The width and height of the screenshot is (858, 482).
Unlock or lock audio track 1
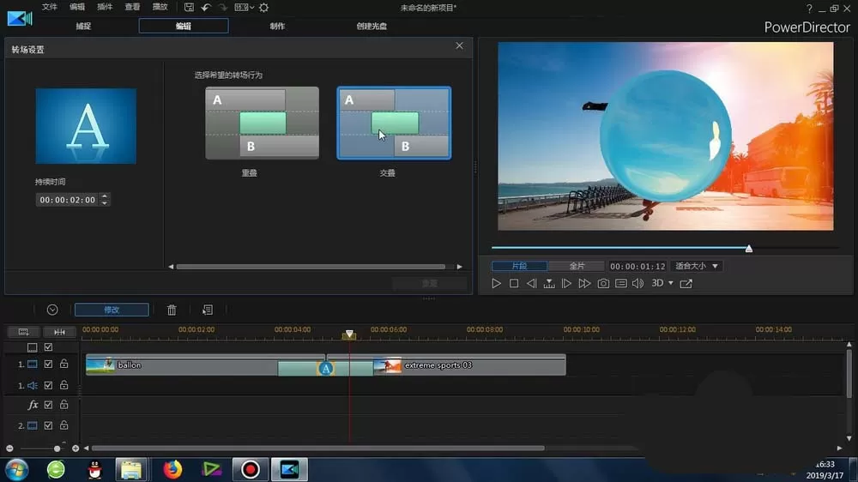(x=64, y=385)
